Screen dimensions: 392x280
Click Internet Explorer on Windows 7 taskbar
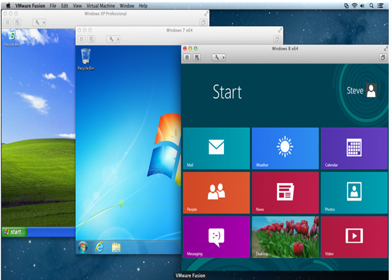[99, 248]
